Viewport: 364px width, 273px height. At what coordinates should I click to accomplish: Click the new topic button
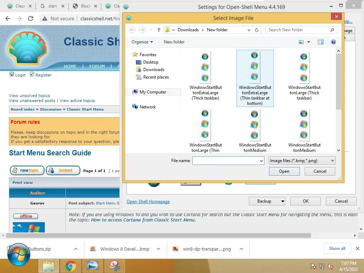(x=27, y=170)
